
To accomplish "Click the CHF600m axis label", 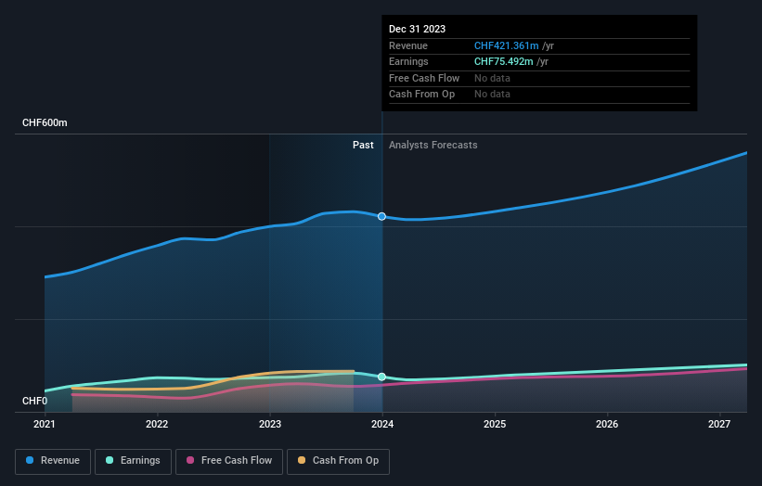I will point(45,122).
